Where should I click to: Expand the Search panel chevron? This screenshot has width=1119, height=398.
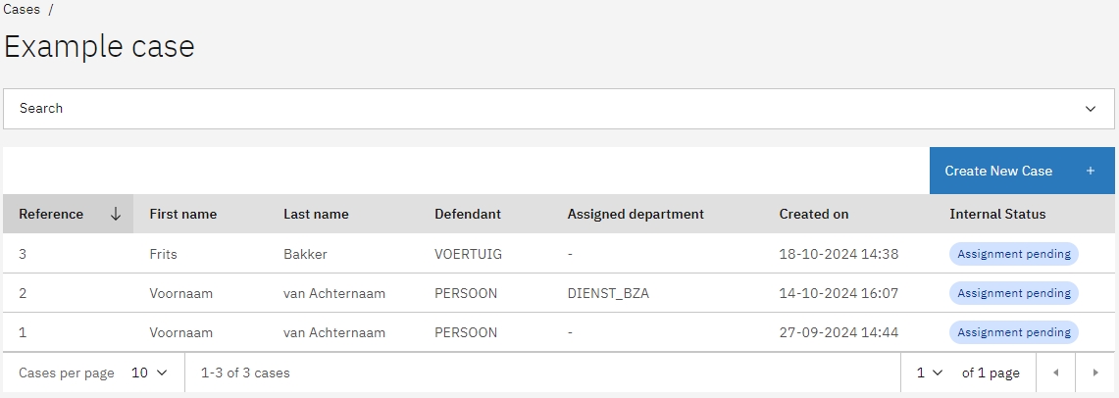[x=1091, y=109]
